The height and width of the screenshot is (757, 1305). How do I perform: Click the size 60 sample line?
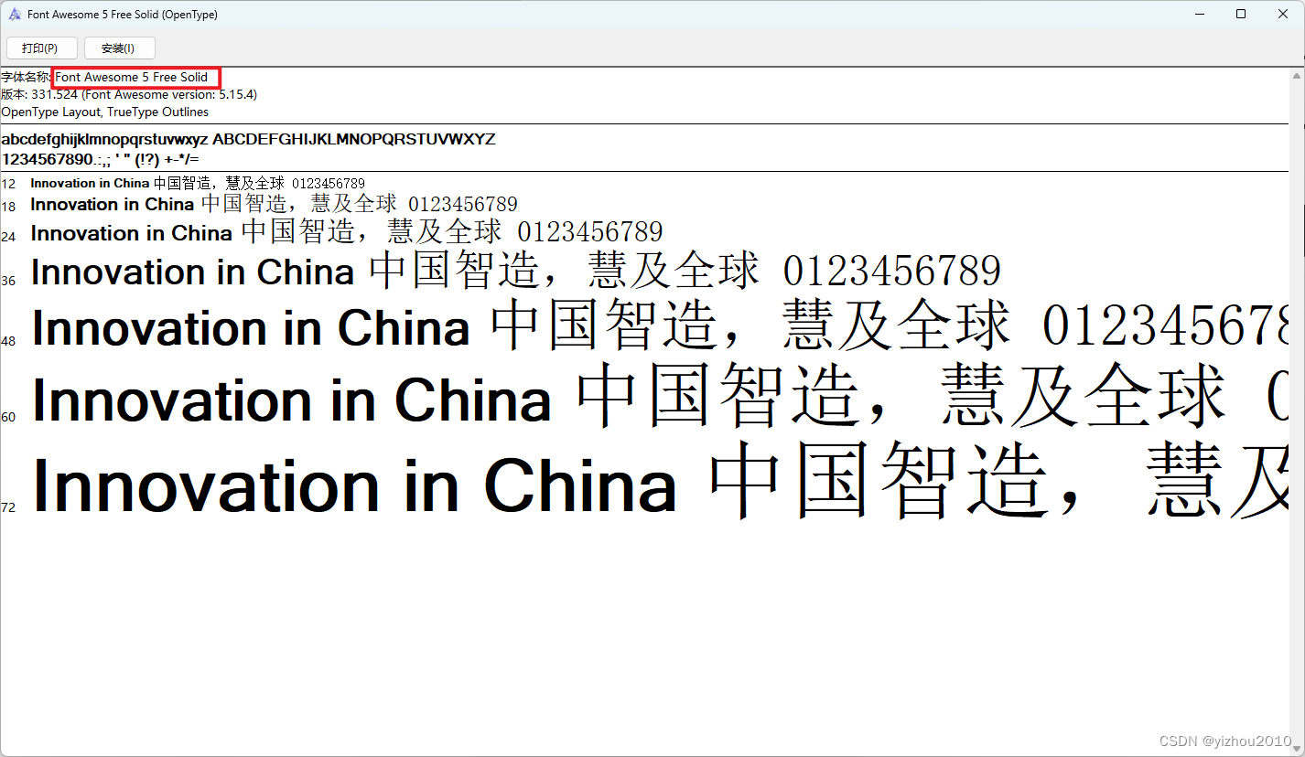(660, 398)
